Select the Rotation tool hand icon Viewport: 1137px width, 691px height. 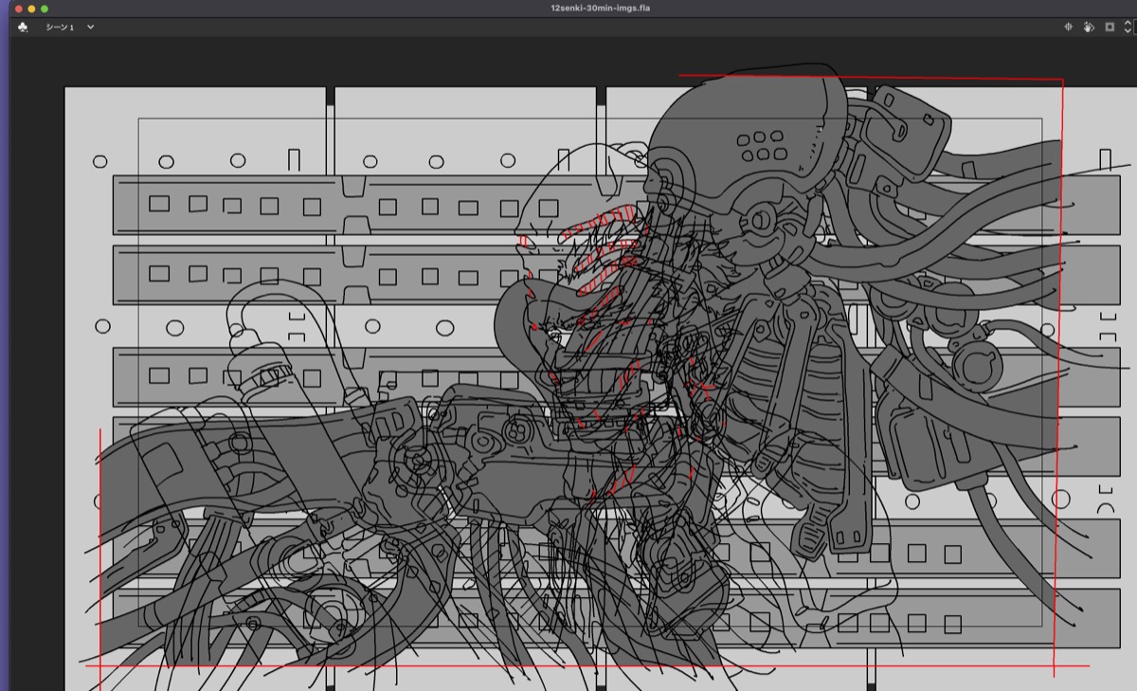[1089, 27]
